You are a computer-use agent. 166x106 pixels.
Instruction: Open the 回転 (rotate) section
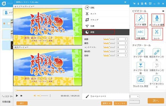click(106, 8)
